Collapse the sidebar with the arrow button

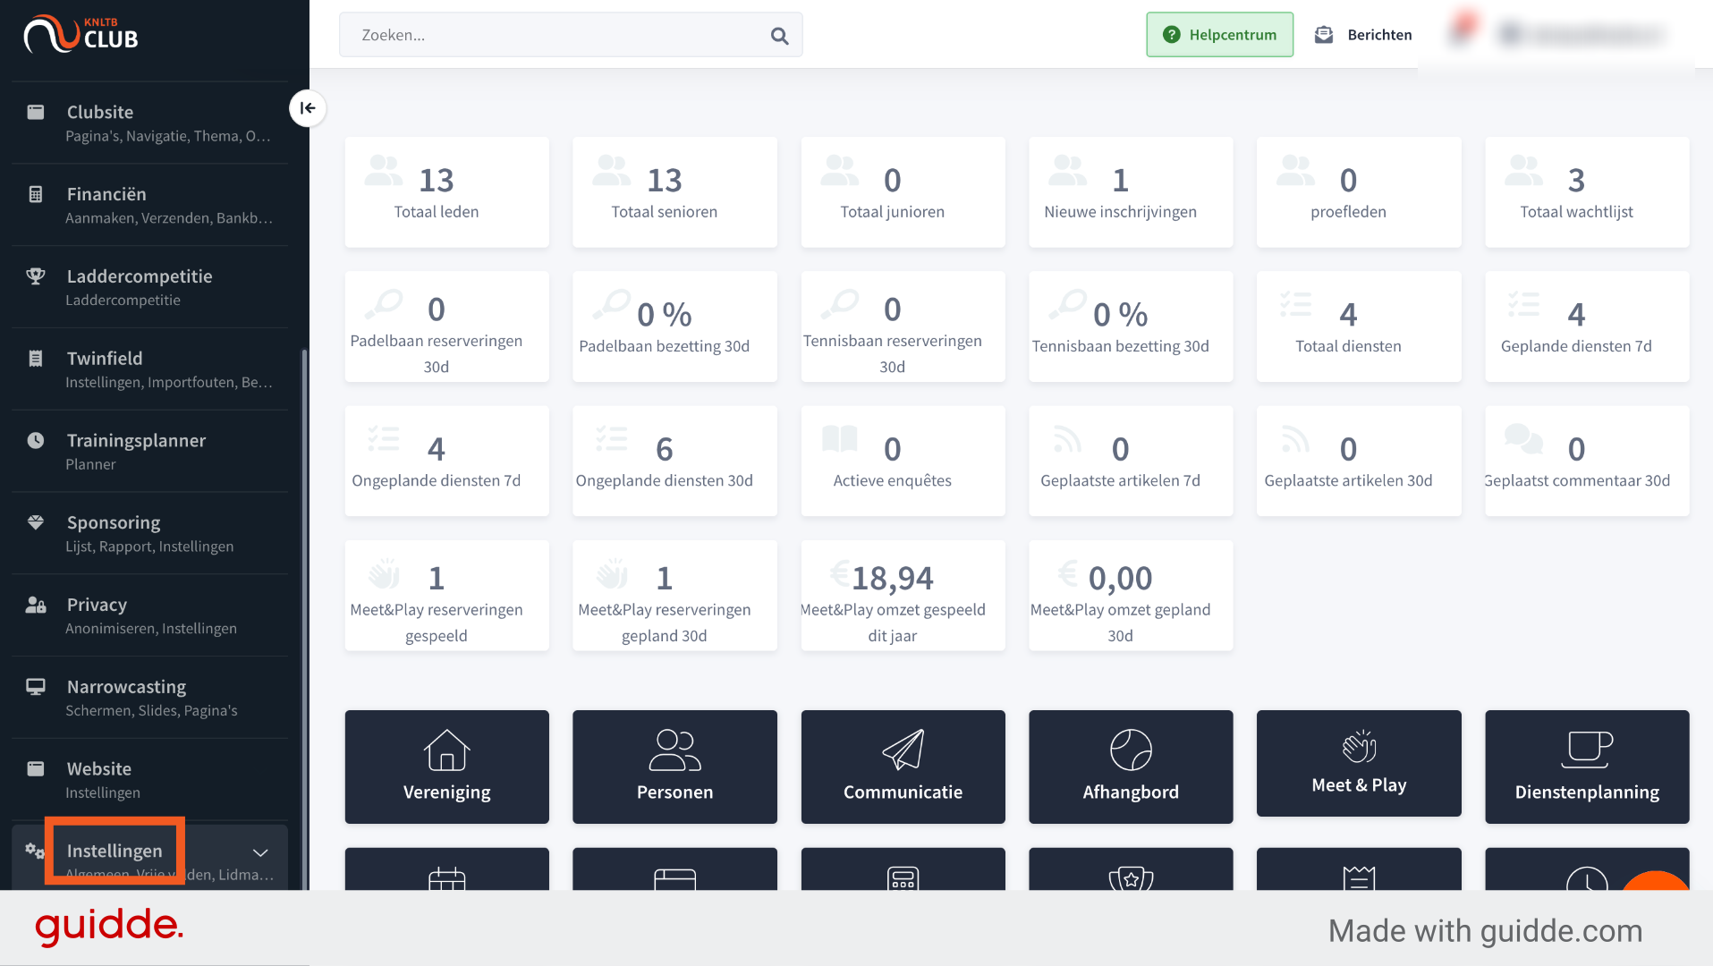tap(308, 108)
